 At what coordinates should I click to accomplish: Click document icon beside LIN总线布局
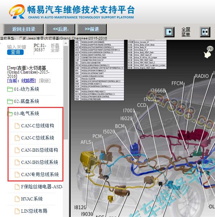click(x=17, y=211)
